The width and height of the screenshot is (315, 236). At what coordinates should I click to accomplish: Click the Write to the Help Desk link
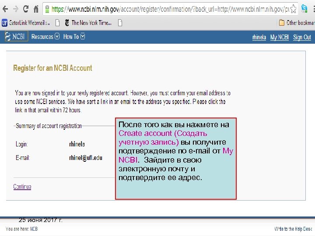pyautogui.click(x=293, y=229)
